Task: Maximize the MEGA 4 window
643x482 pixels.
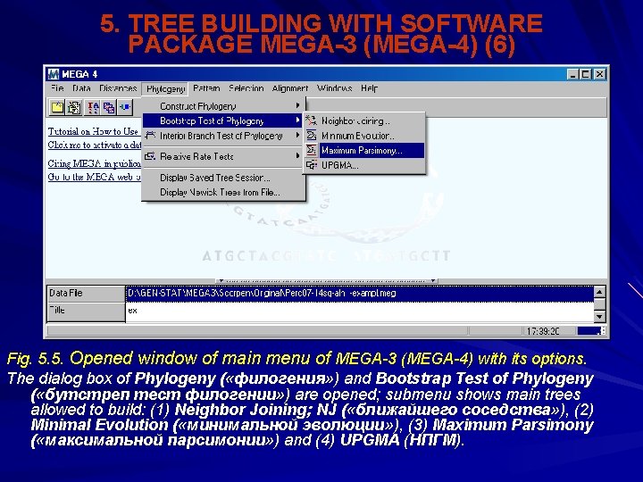Action: click(585, 74)
